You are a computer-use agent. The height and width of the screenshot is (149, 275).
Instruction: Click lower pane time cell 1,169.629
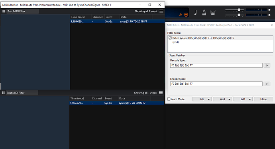(x=77, y=103)
